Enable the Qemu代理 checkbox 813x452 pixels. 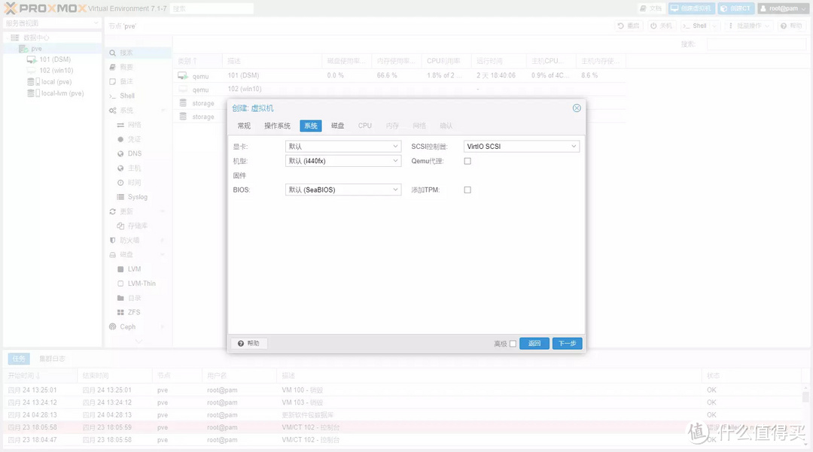coord(467,161)
